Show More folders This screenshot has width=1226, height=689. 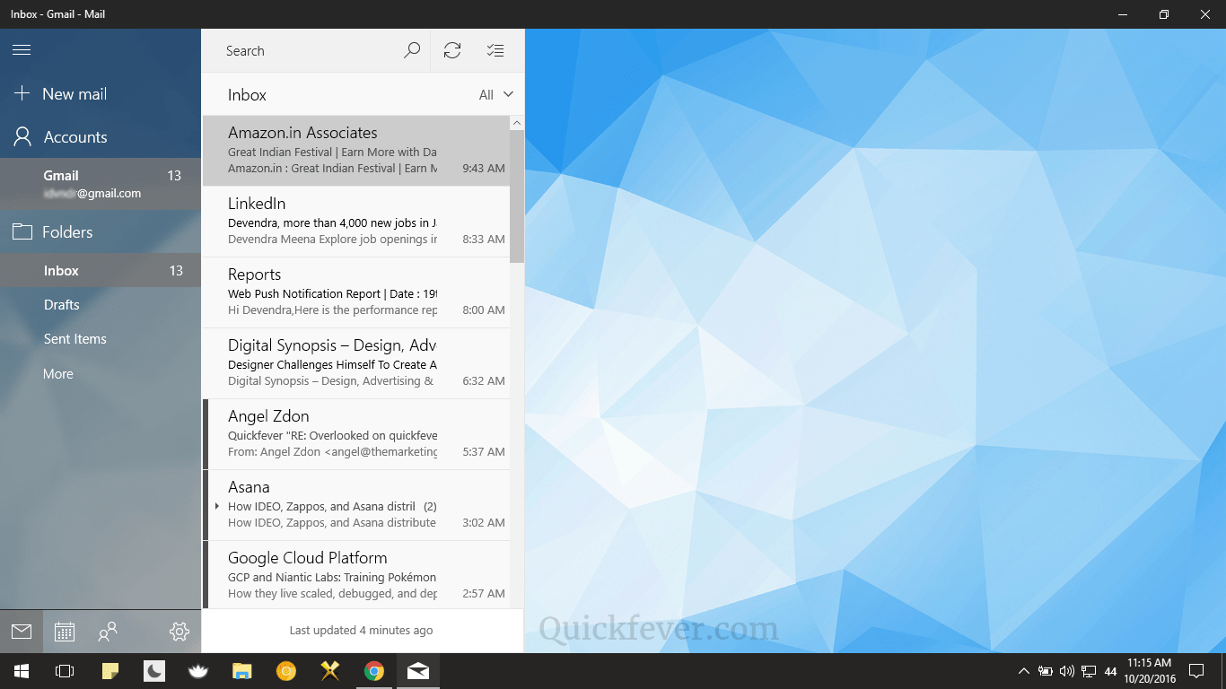[101, 373]
